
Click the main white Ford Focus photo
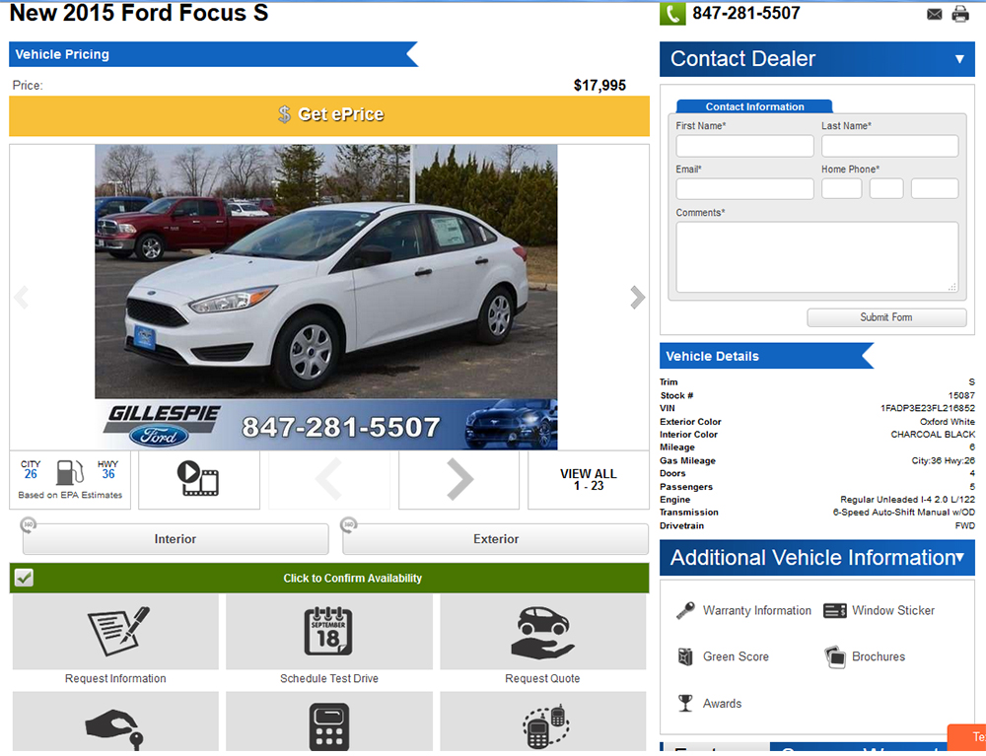[x=325, y=271]
